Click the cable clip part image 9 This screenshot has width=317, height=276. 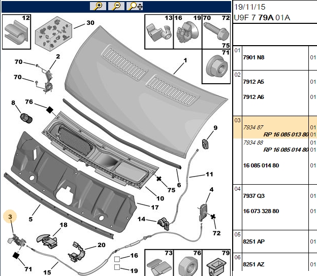(x=205, y=144)
